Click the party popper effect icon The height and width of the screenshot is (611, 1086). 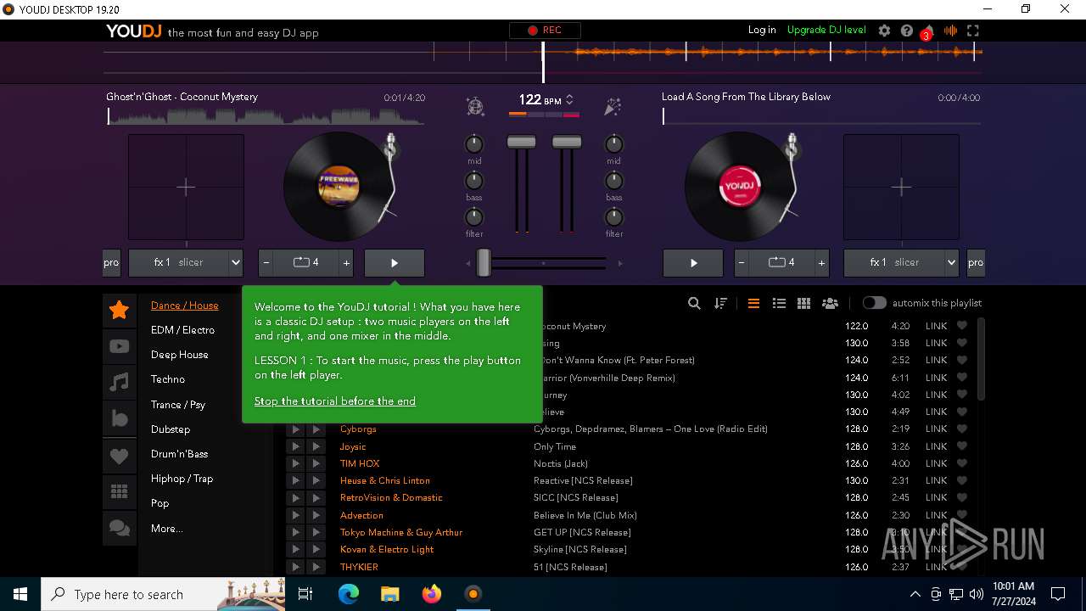[613, 106]
